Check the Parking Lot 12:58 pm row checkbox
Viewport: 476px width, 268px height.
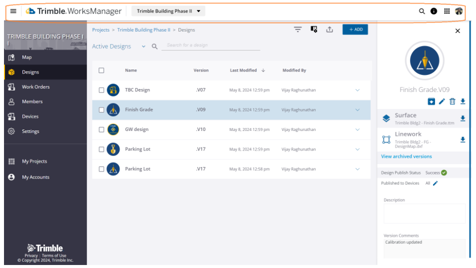click(101, 169)
